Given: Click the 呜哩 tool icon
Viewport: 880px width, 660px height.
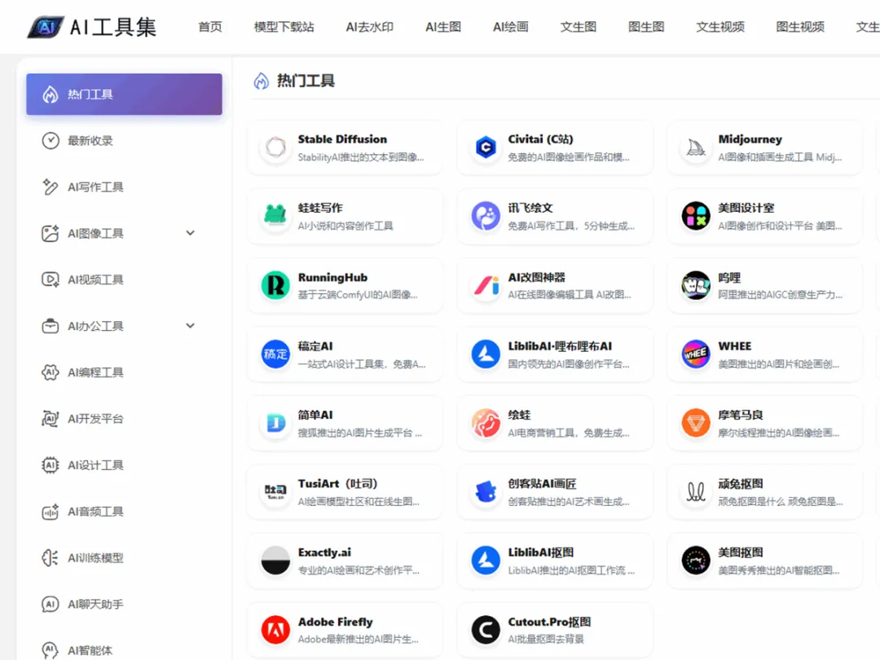Looking at the screenshot, I should pos(696,285).
